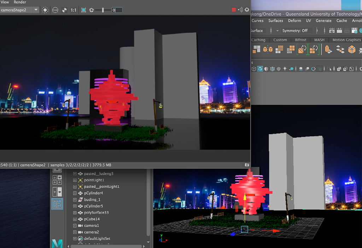The height and width of the screenshot is (248, 362).
Task: Enable the region render crop icon
Action: (83, 10)
